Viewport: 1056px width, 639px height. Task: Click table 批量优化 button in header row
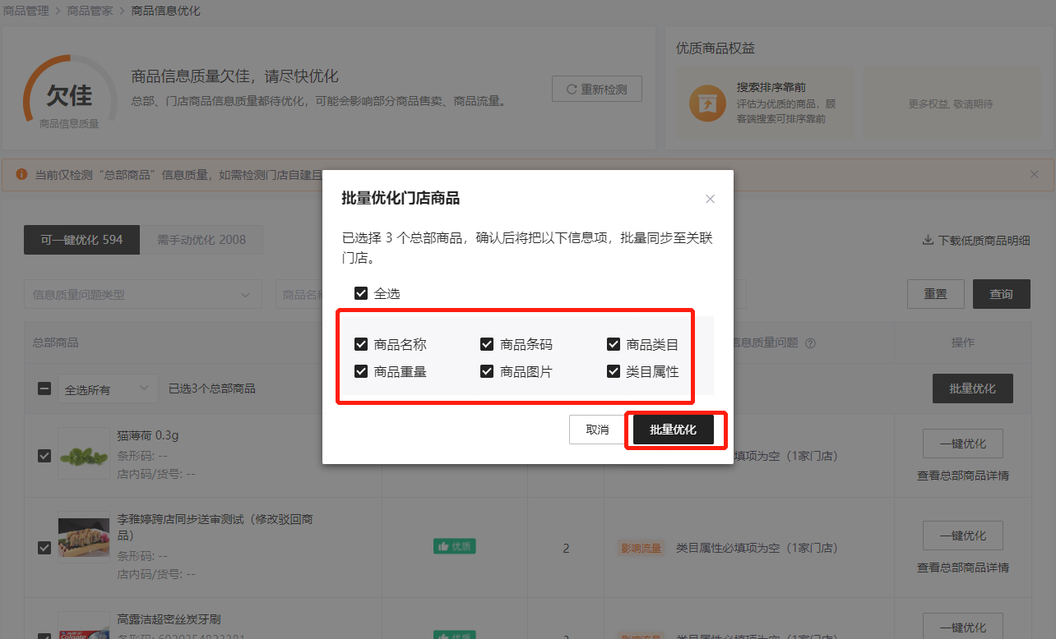(x=973, y=388)
